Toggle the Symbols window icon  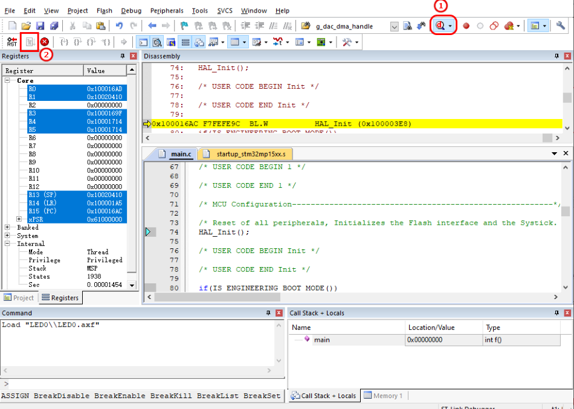pyautogui.click(x=171, y=42)
